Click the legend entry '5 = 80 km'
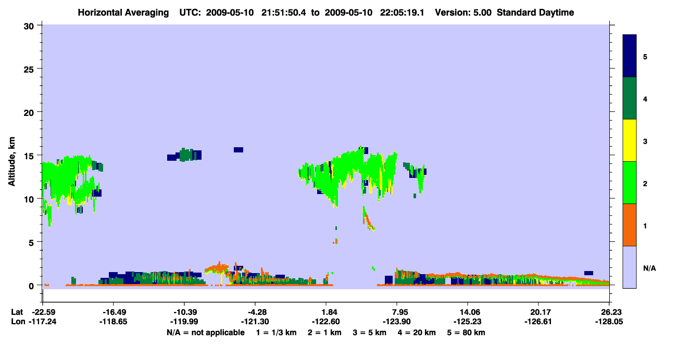 466,332
